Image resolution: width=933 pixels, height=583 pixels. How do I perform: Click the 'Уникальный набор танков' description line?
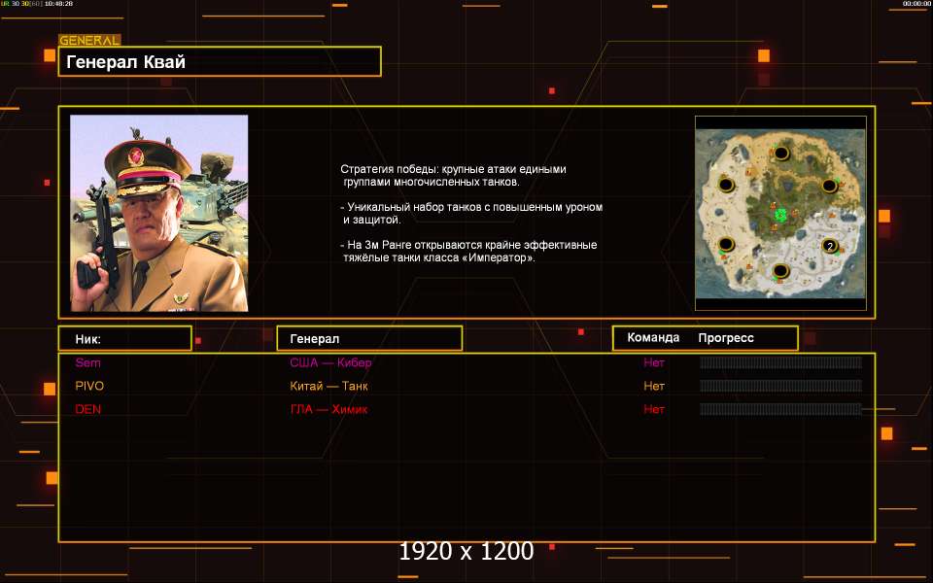tap(472, 213)
